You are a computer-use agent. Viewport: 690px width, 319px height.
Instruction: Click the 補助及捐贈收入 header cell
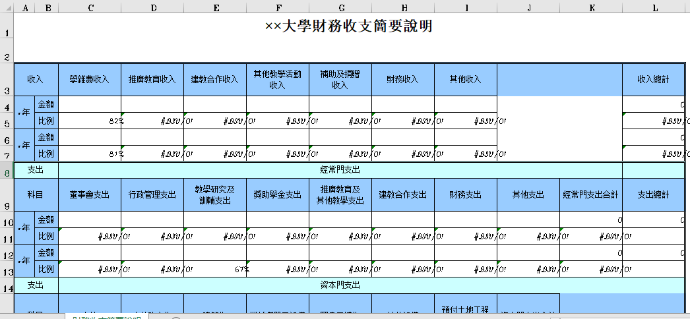(x=340, y=80)
